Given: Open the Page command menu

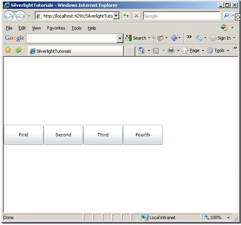Looking at the screenshot, I should pyautogui.click(x=193, y=50).
